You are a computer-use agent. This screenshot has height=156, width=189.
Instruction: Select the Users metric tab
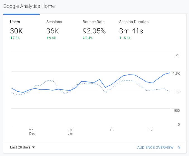(x=15, y=22)
